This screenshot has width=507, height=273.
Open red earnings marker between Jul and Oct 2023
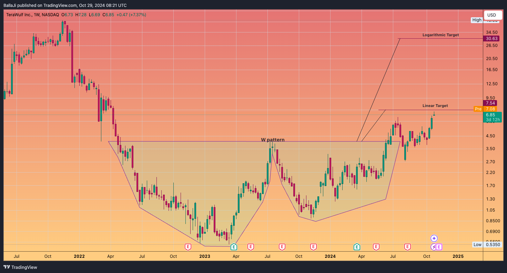(x=282, y=247)
